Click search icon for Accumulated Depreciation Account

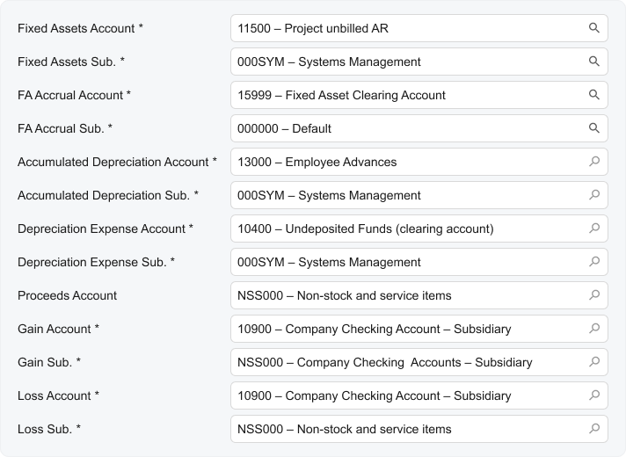tap(594, 162)
